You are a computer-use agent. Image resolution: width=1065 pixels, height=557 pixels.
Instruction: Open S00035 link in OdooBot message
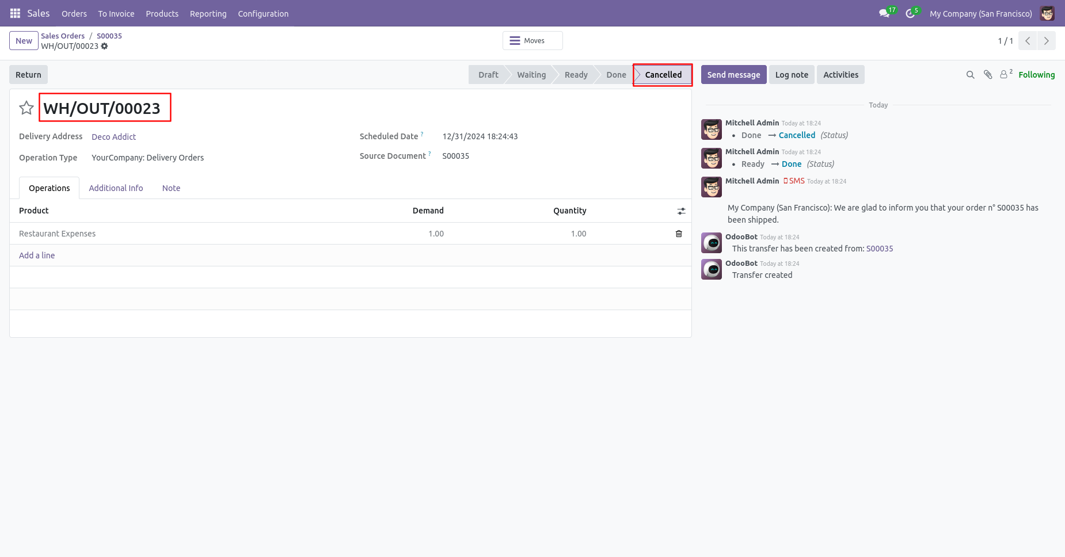[880, 249]
